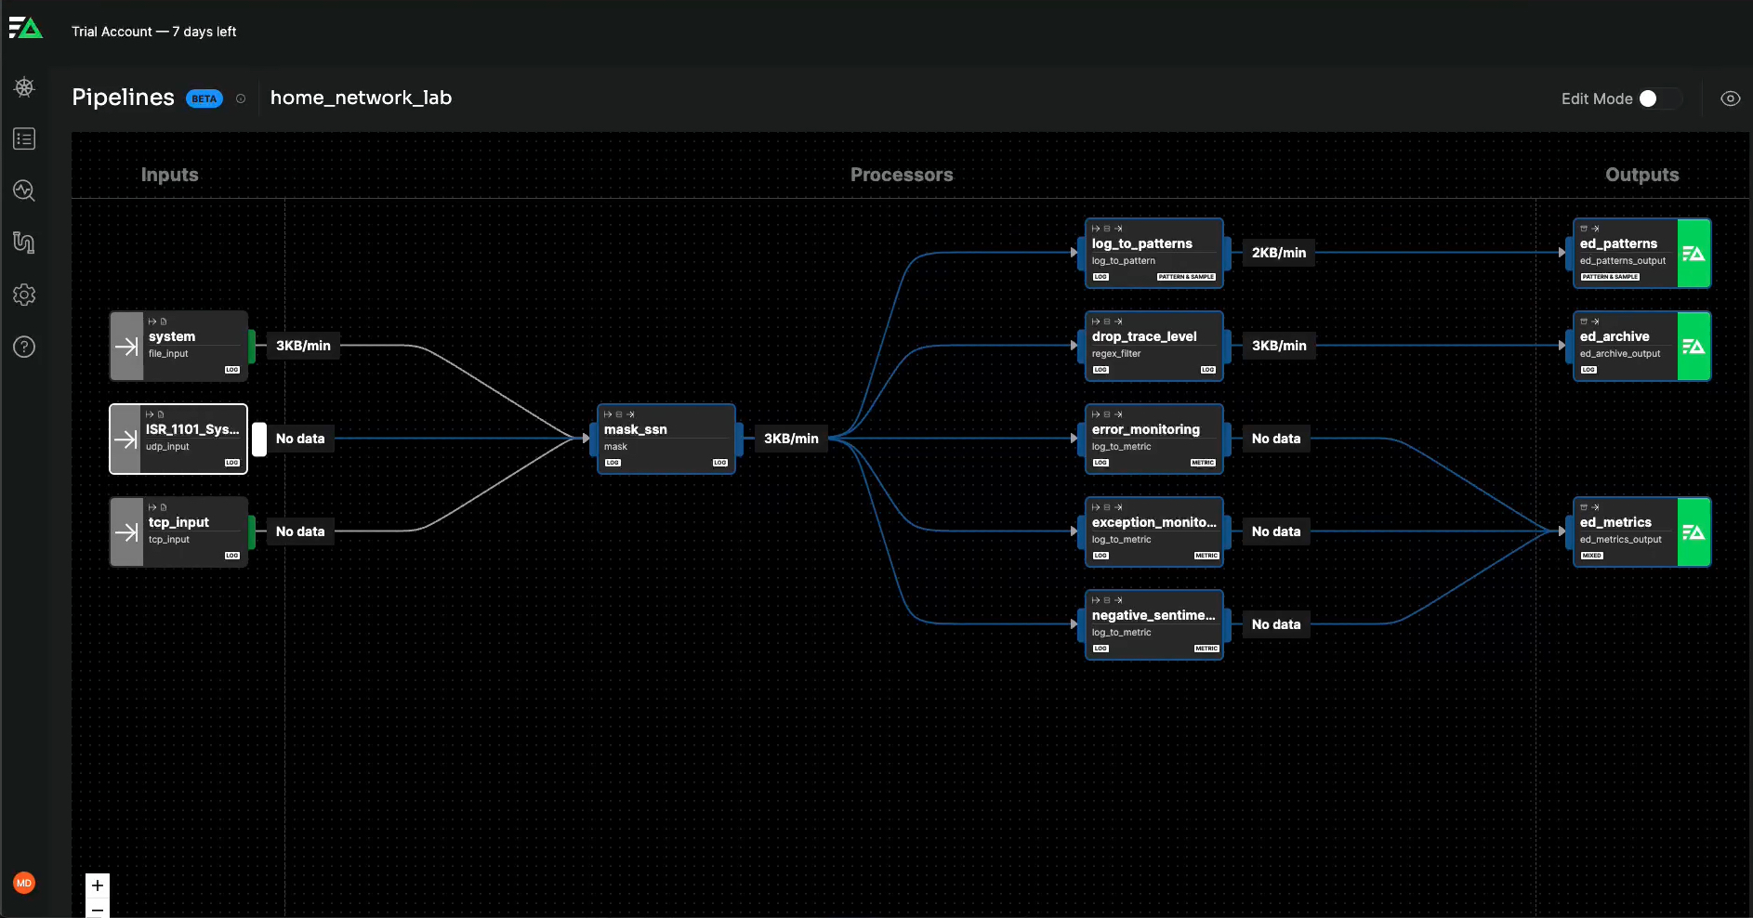Screen dimensions: 1753x918
Task: Click the zoom in plus button
Action: pos(98,885)
